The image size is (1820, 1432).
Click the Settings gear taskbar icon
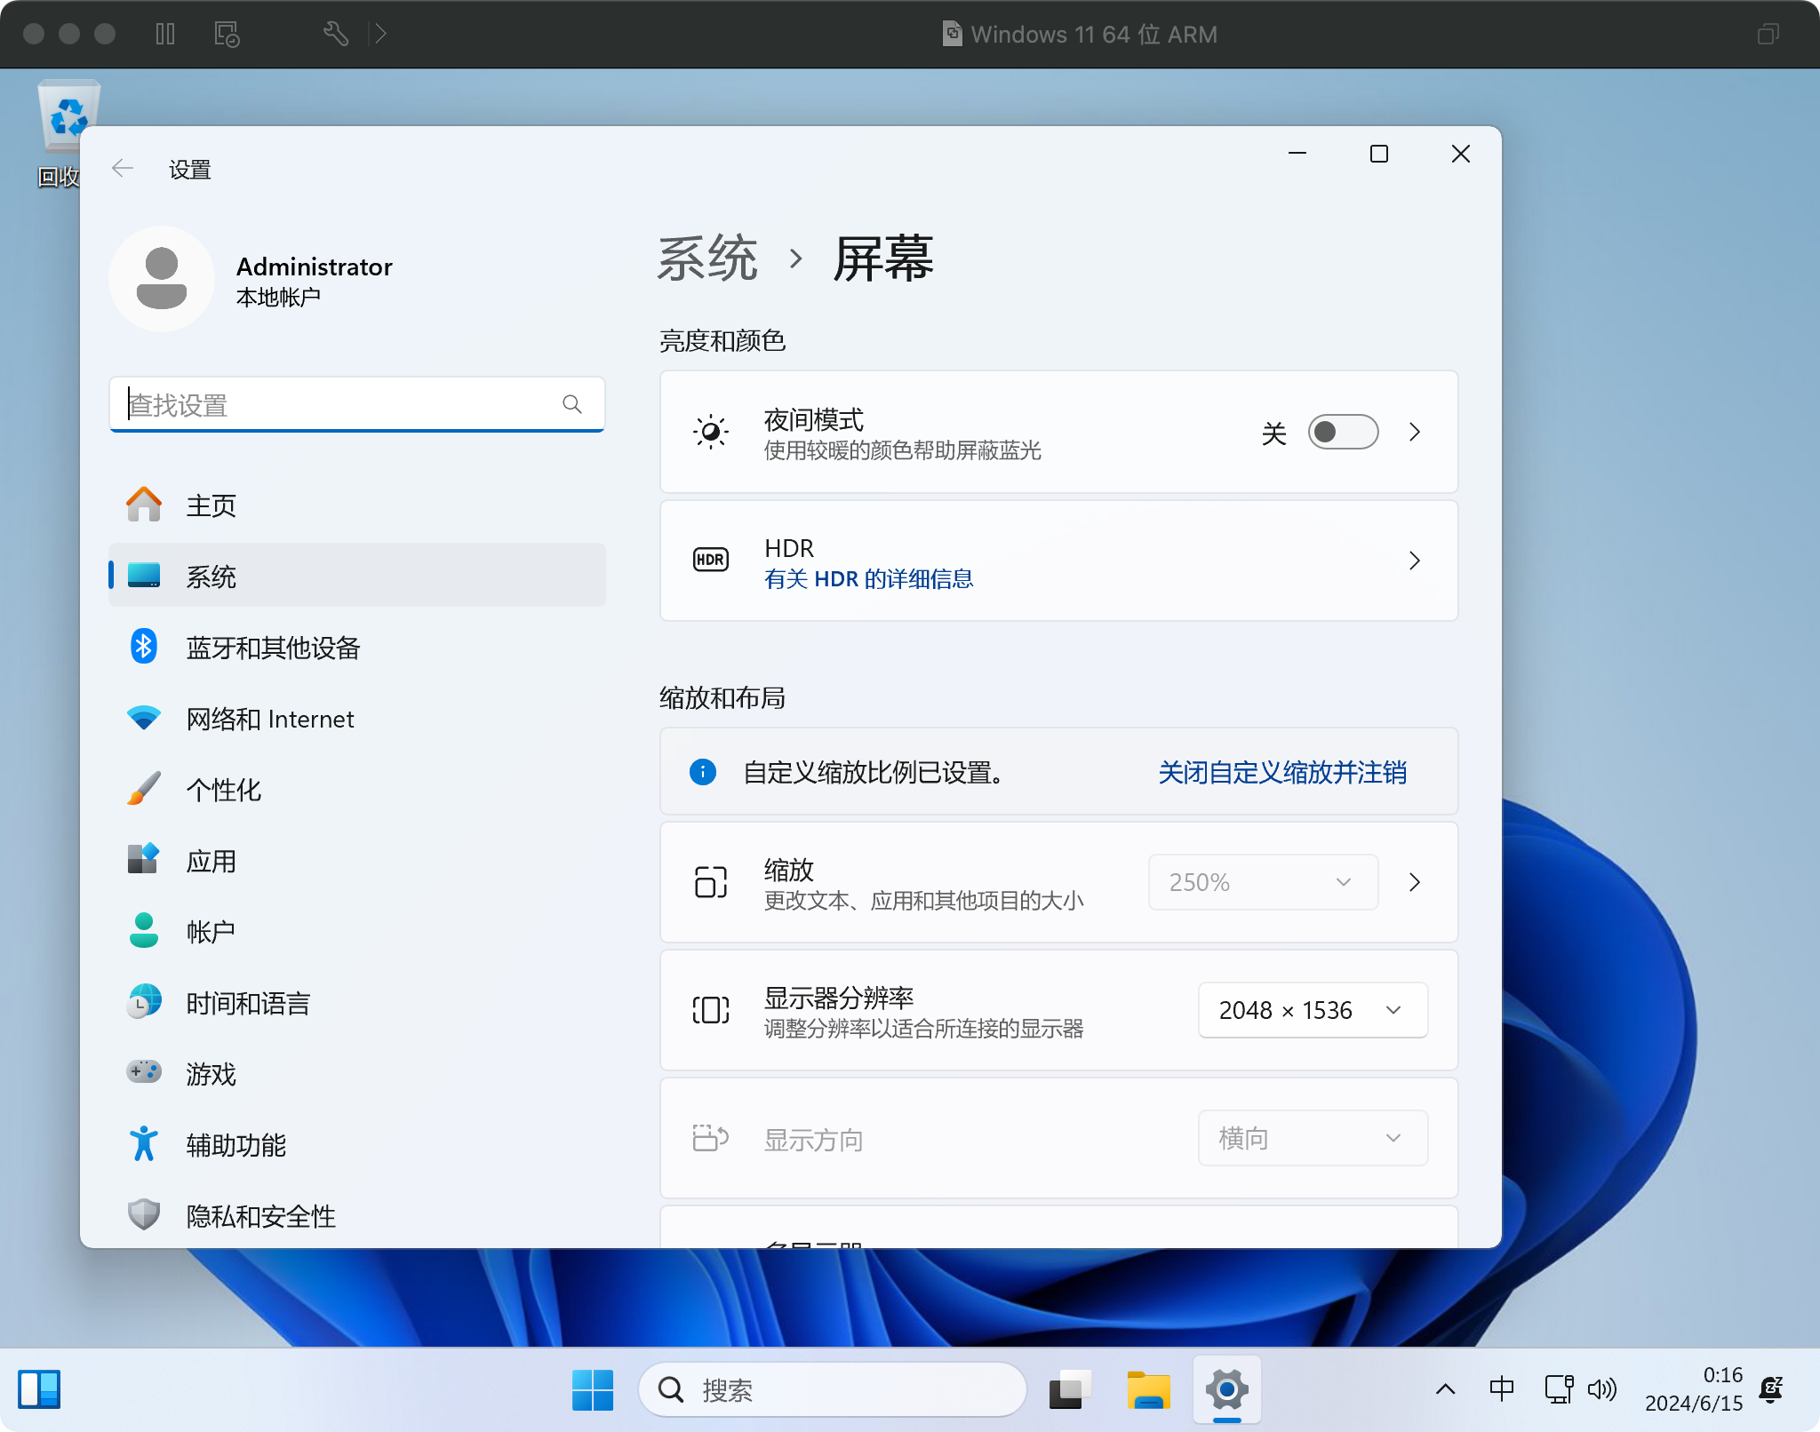click(1227, 1390)
